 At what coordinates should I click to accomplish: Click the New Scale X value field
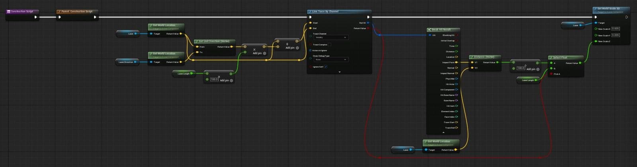pos(616,29)
